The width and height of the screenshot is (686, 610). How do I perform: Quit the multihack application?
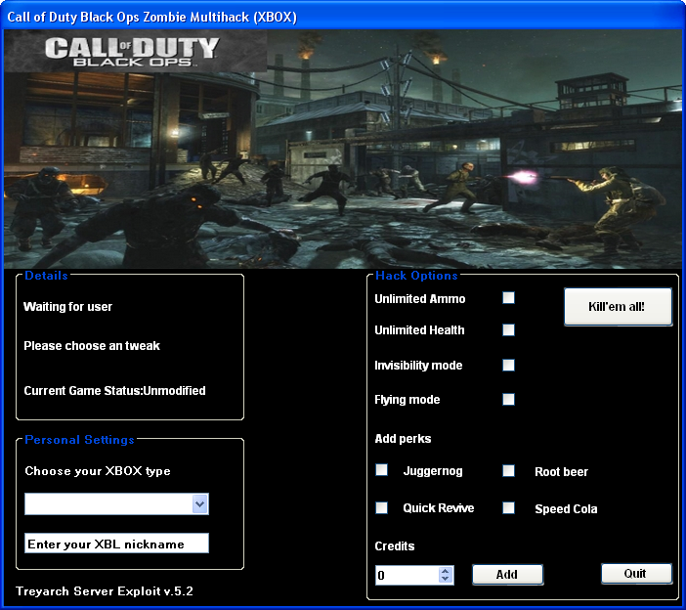[636, 573]
